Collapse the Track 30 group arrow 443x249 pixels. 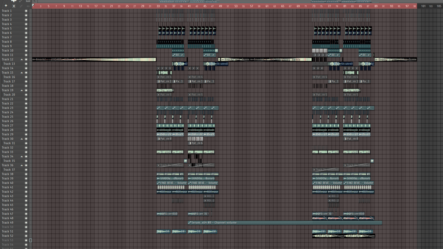coord(22,139)
